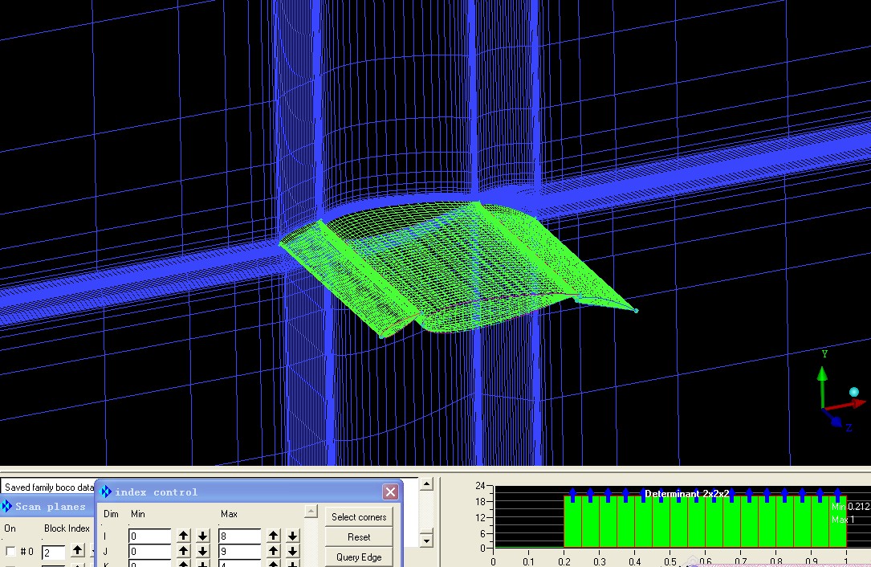Increase the I Min index with up arrow
The image size is (871, 567).
pyautogui.click(x=184, y=536)
